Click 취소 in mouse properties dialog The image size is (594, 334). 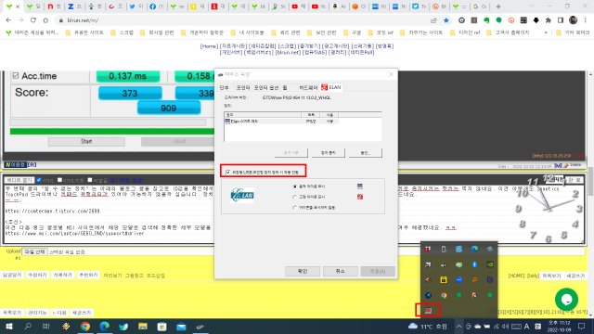pyautogui.click(x=340, y=271)
